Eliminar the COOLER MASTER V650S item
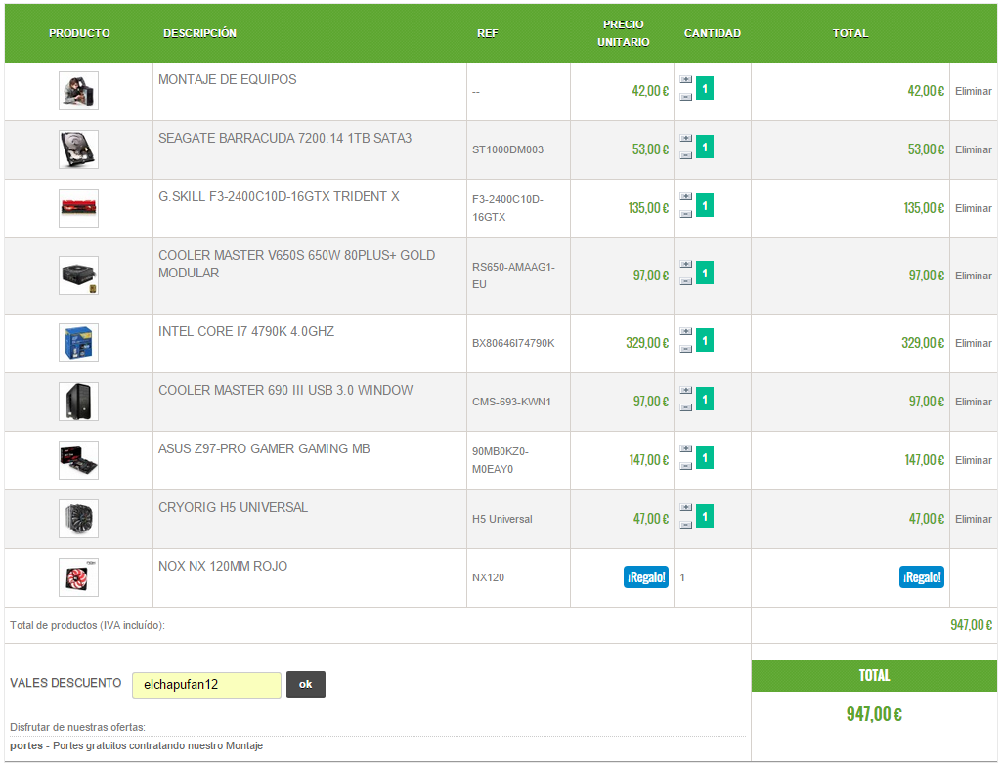Image resolution: width=1002 pixels, height=765 pixels. pyautogui.click(x=974, y=276)
